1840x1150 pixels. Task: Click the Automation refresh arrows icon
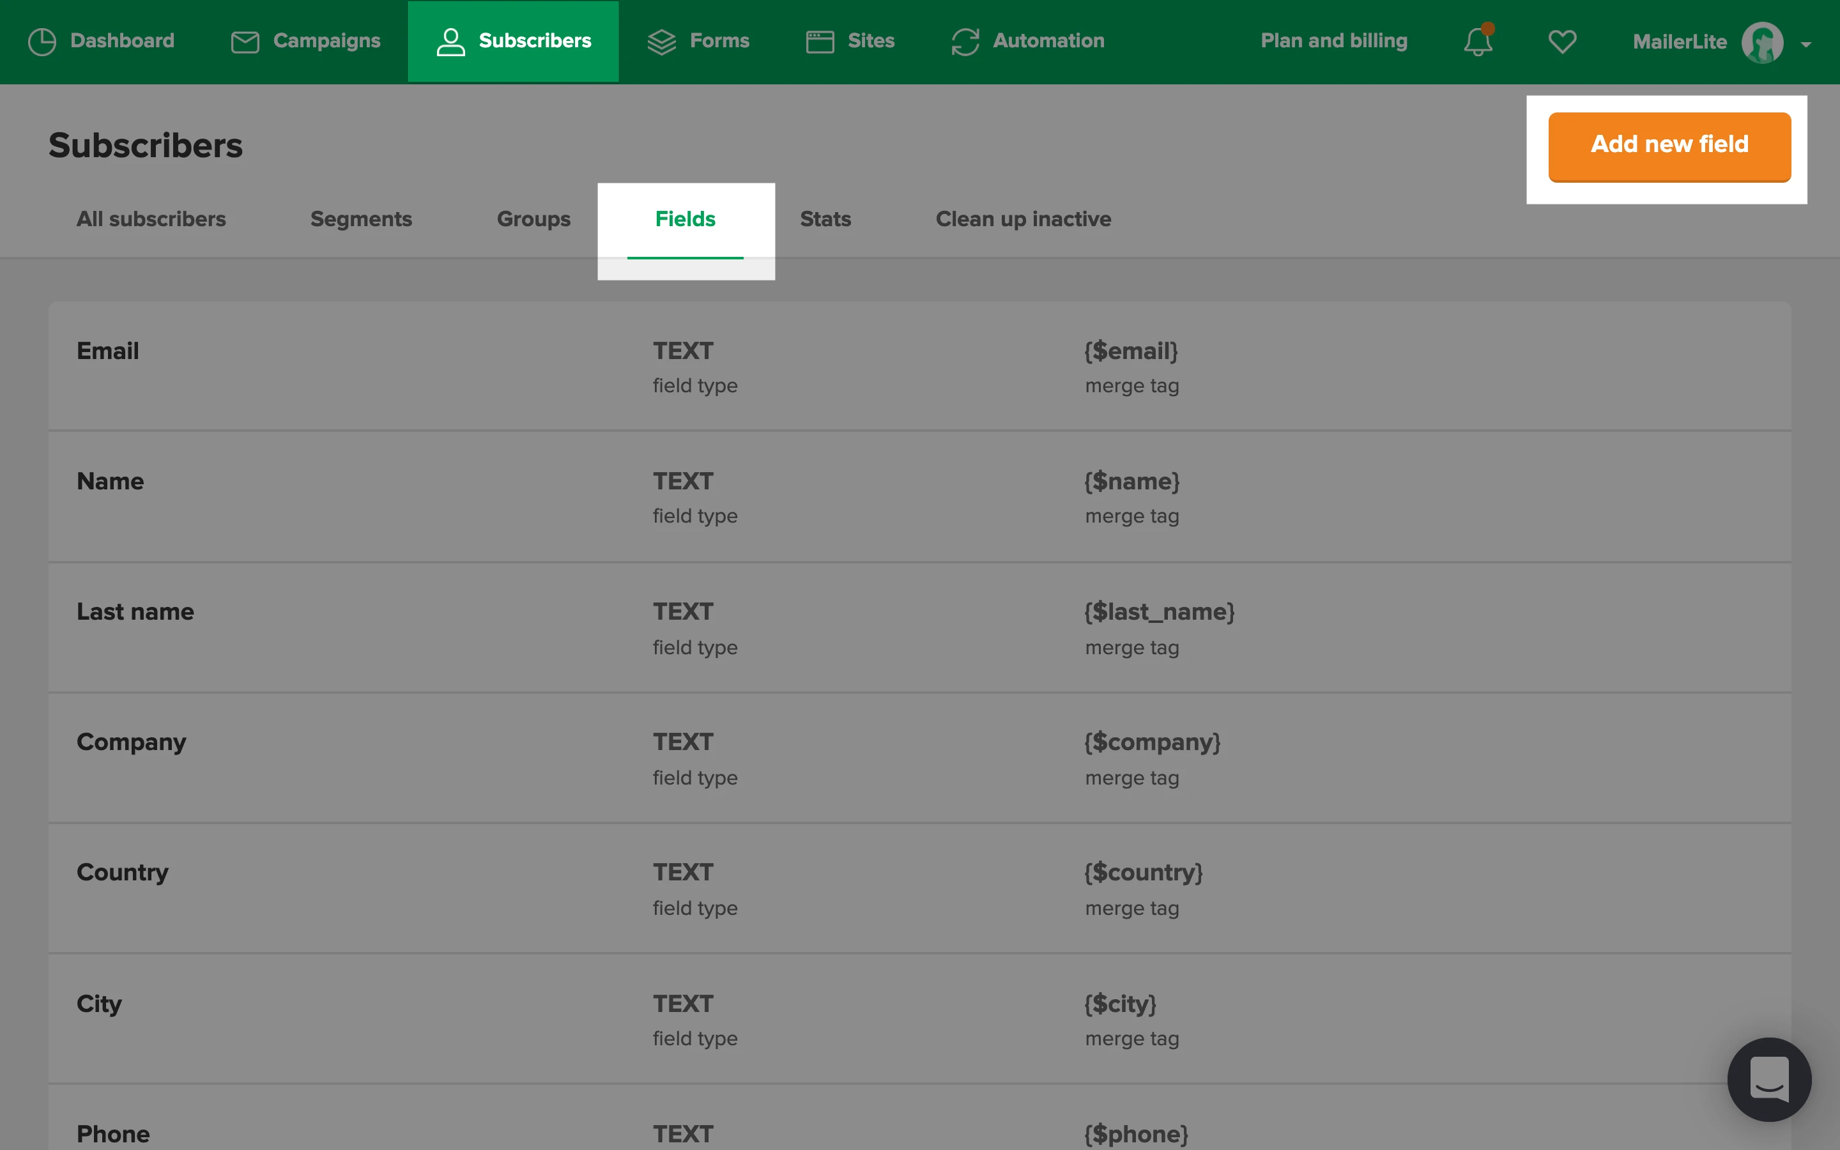tap(965, 41)
